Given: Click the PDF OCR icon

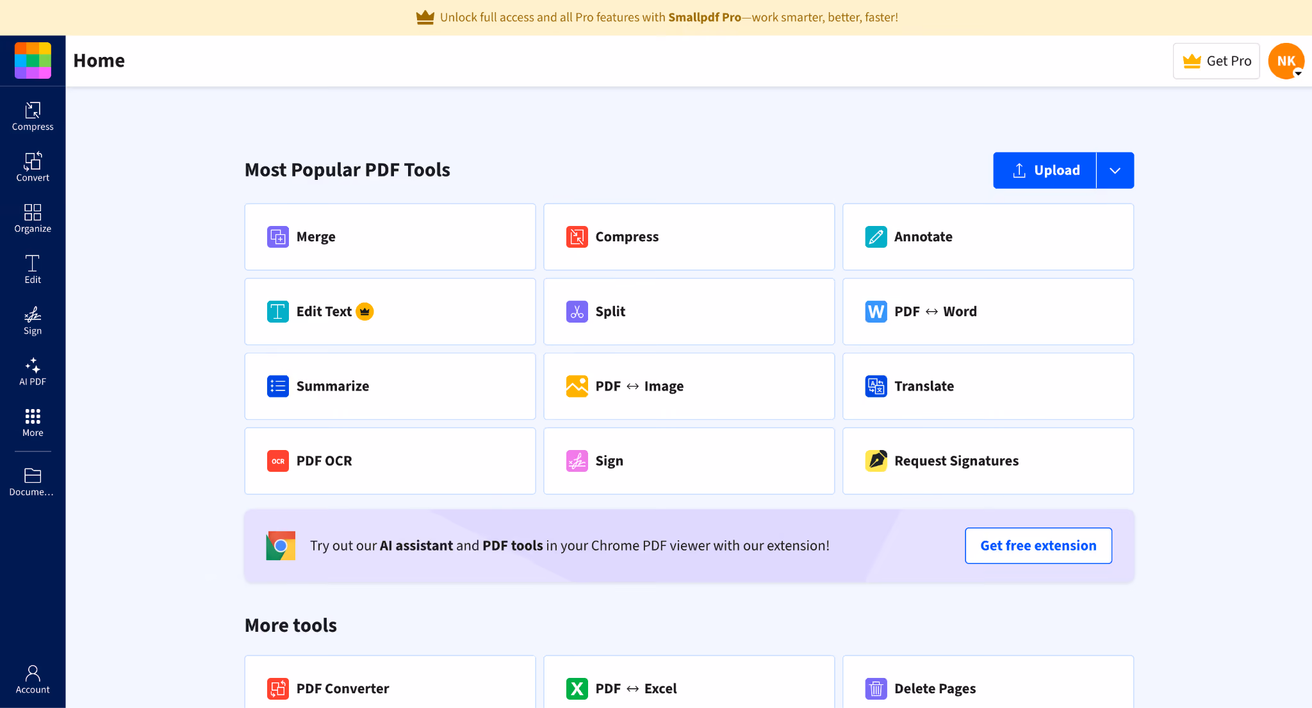Looking at the screenshot, I should [278, 461].
